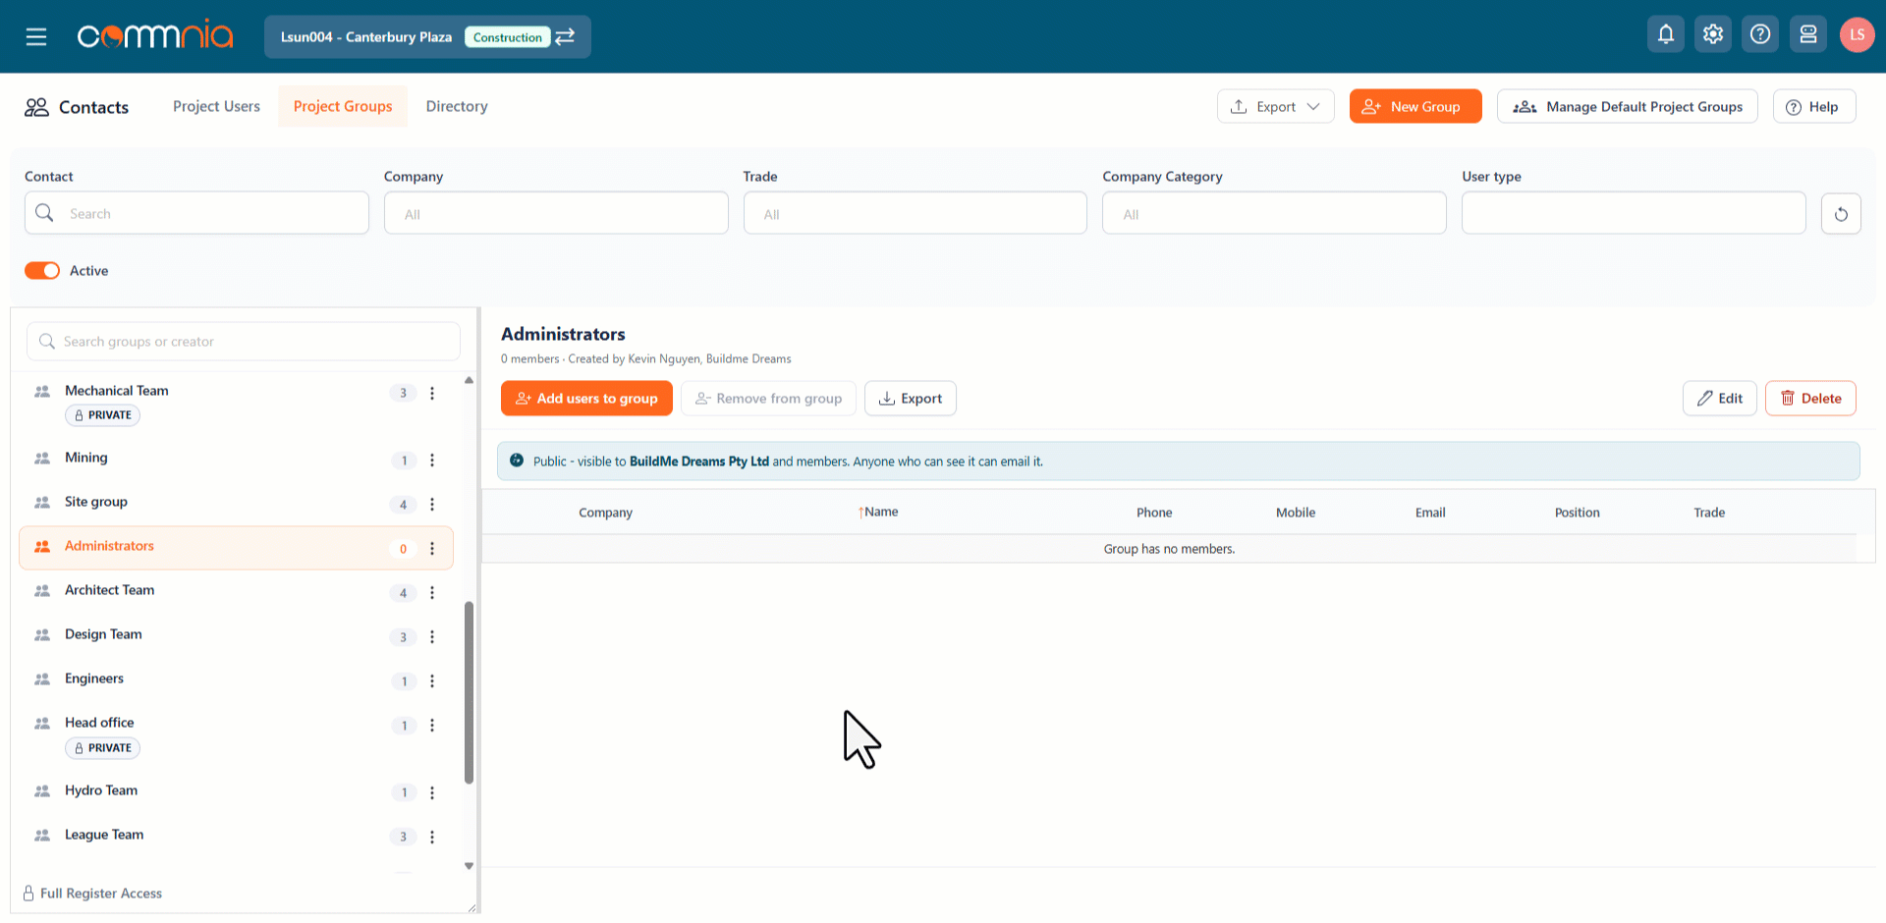Select the Hydro Team group

tap(236, 791)
